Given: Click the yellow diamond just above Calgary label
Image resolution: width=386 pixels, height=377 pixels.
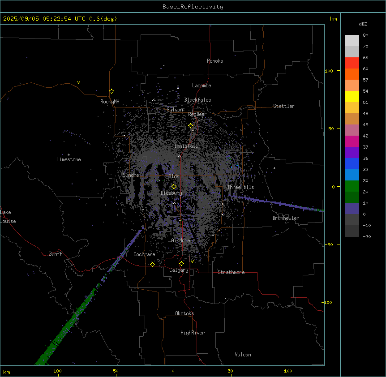Looking at the screenshot, I should (181, 264).
